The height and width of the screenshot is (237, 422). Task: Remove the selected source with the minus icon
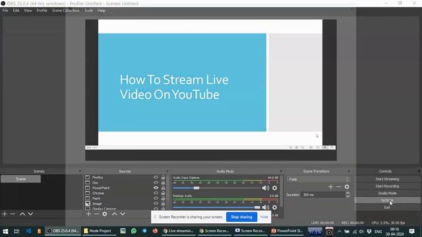coord(96,214)
